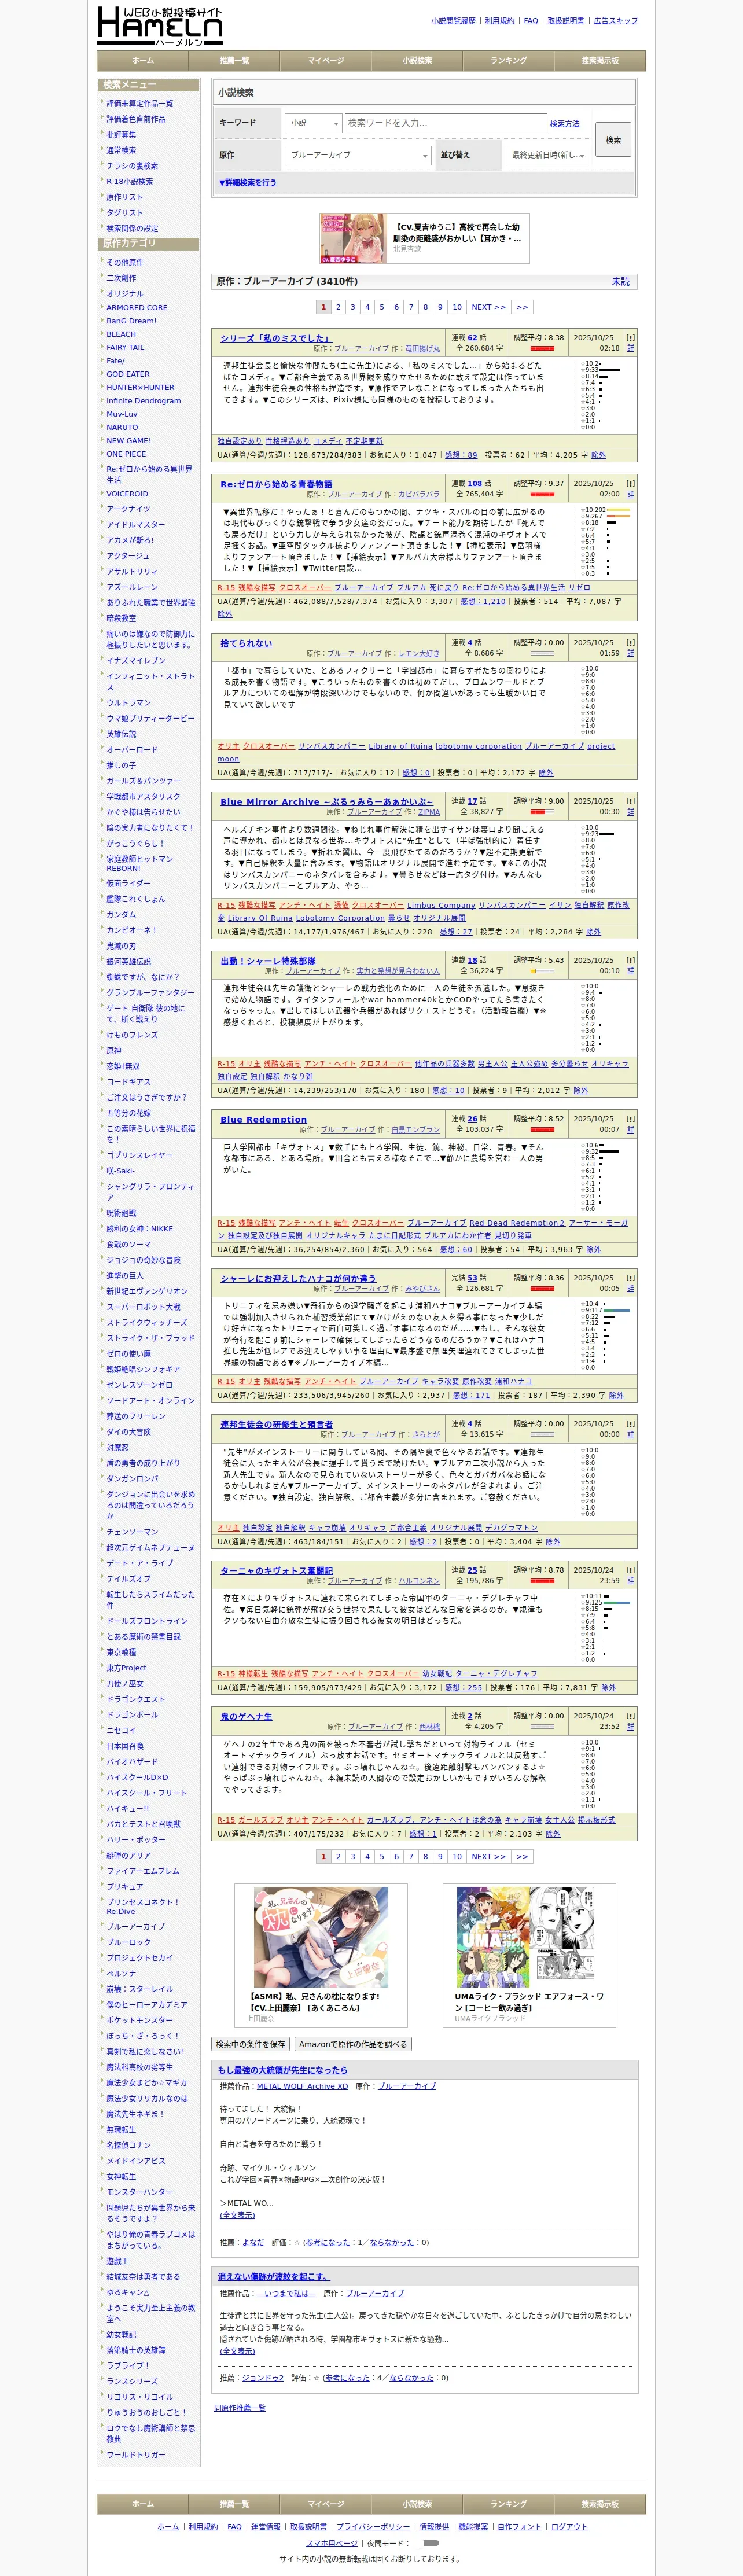This screenshot has width=743, height=2576.
Task: Open 捜索掲示板 in top navigation
Action: coord(600,61)
